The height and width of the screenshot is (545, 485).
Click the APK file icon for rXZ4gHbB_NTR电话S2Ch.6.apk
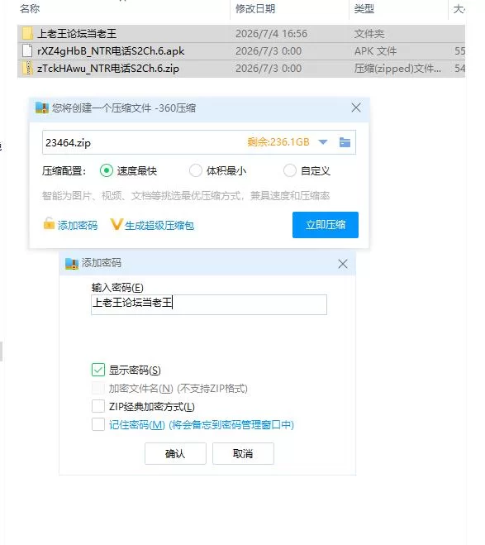(x=27, y=50)
